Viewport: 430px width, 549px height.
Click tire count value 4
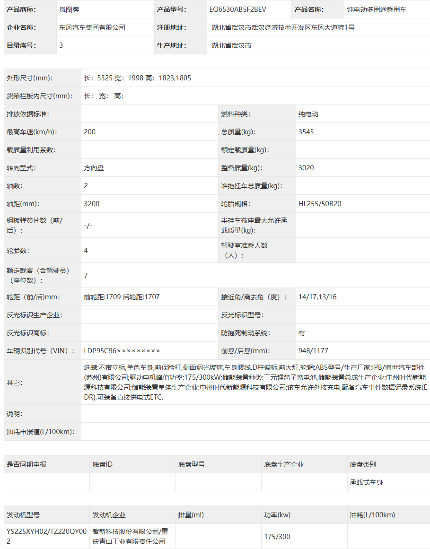click(86, 250)
